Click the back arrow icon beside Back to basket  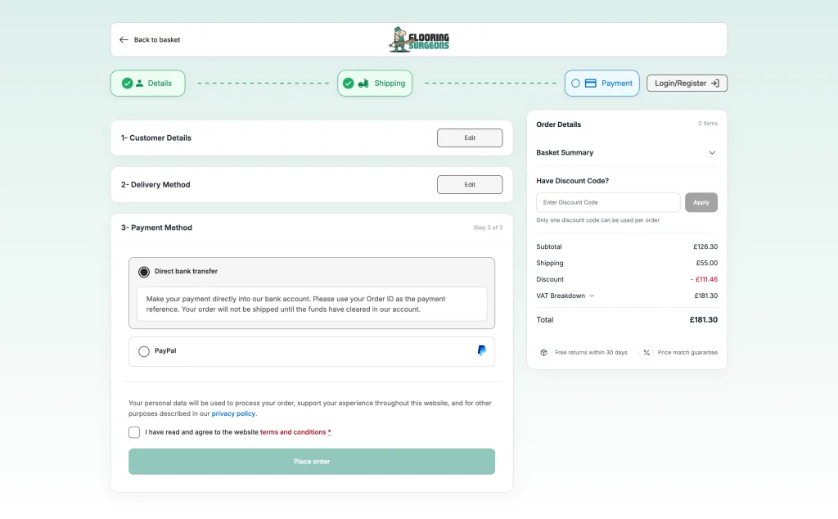[124, 39]
